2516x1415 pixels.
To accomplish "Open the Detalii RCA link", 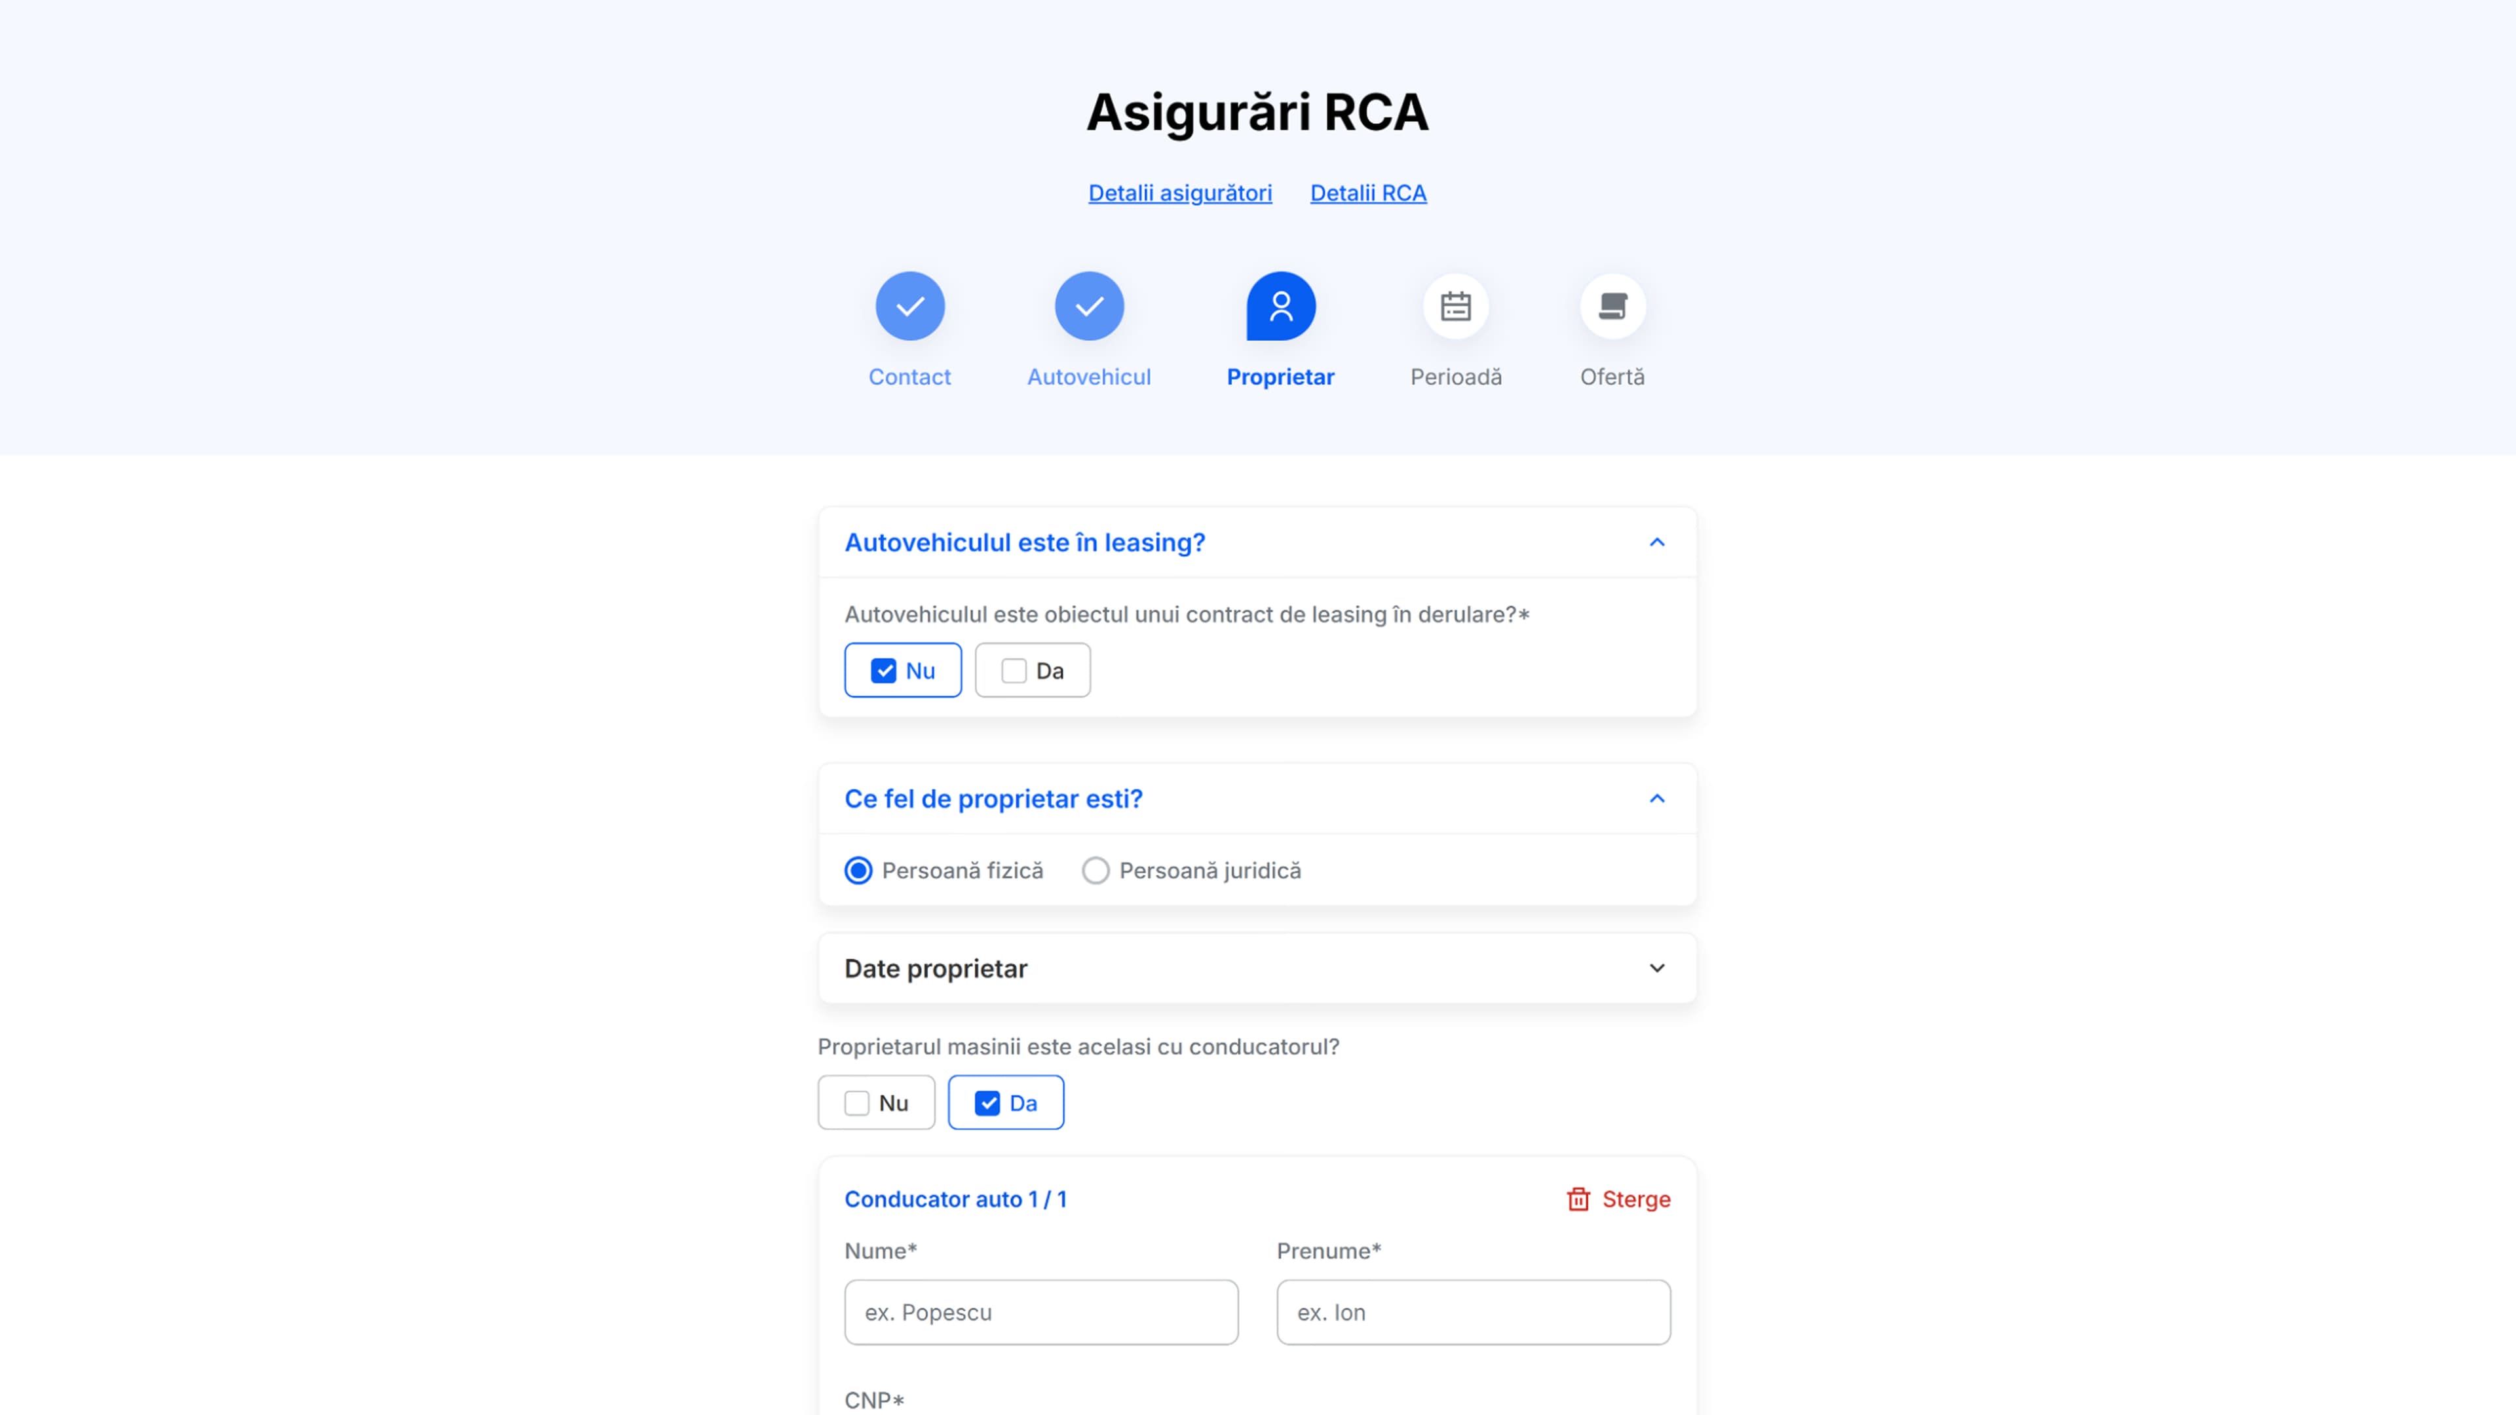I will (1368, 193).
